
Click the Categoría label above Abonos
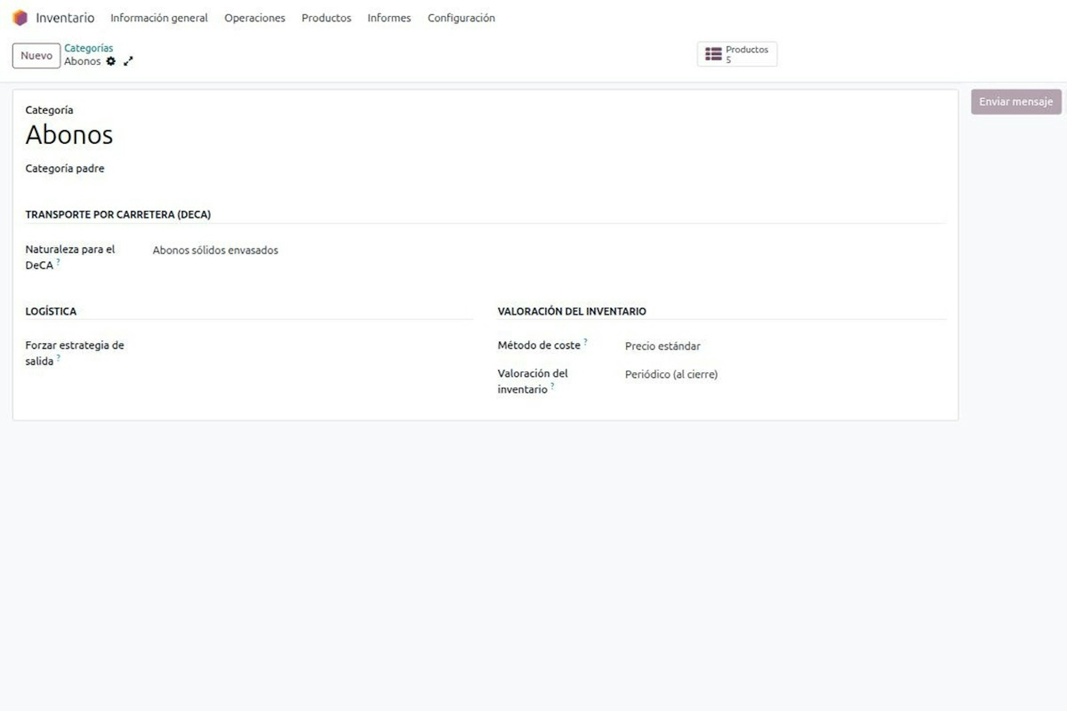pyautogui.click(x=49, y=110)
